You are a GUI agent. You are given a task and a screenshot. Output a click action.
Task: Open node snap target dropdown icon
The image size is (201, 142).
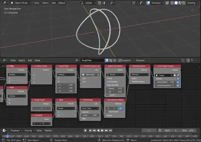(193, 60)
